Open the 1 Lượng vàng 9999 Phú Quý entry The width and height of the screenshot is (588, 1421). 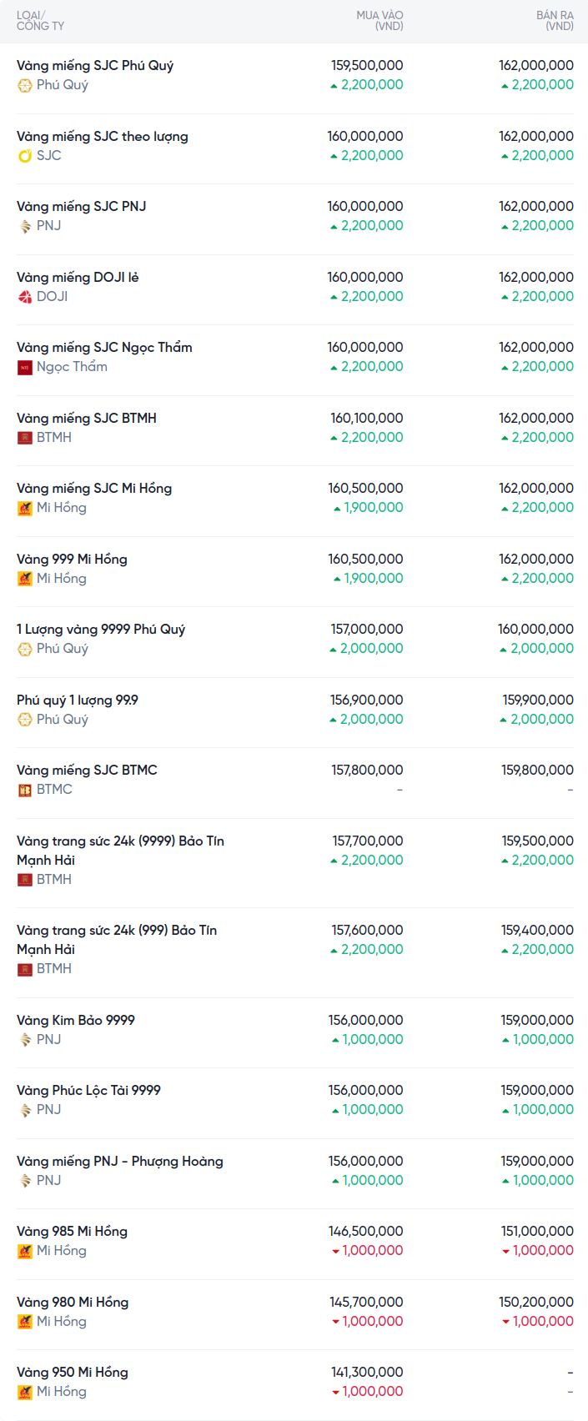(x=101, y=630)
